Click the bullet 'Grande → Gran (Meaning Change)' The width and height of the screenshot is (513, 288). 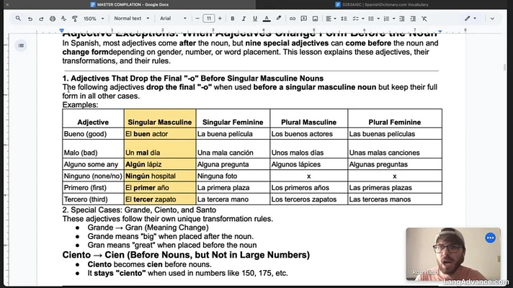tap(148, 228)
